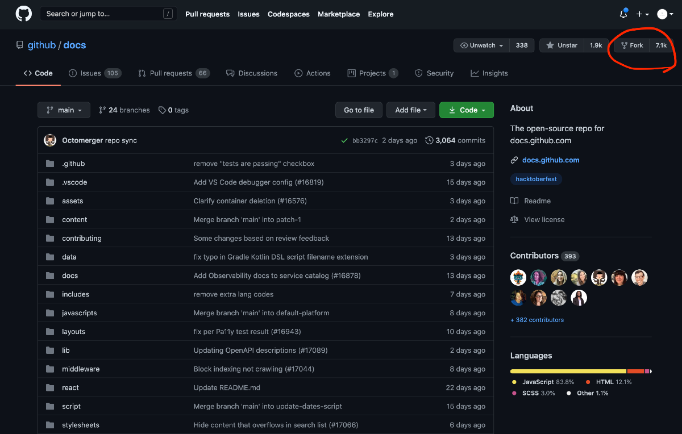Switch to the Insights tab
This screenshot has height=434, width=682.
(489, 73)
